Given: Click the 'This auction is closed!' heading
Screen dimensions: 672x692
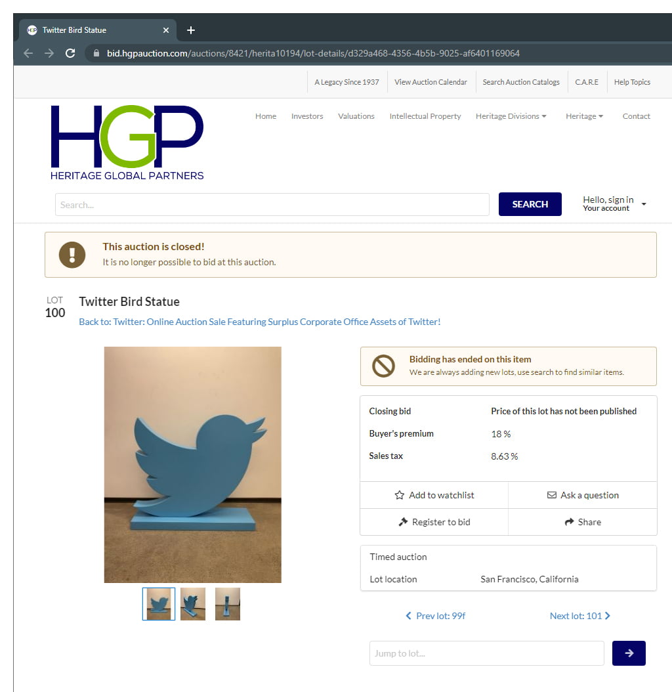Looking at the screenshot, I should 154,247.
